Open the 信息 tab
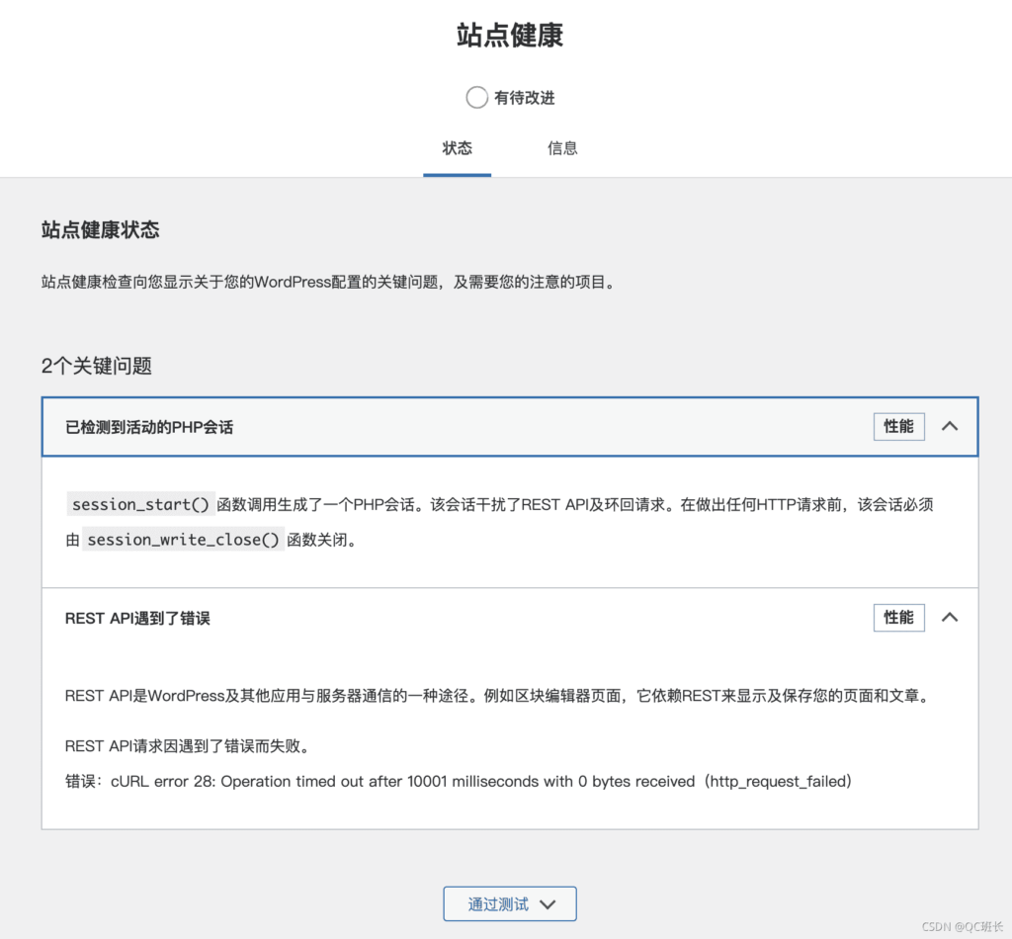1012x939 pixels. 562,149
